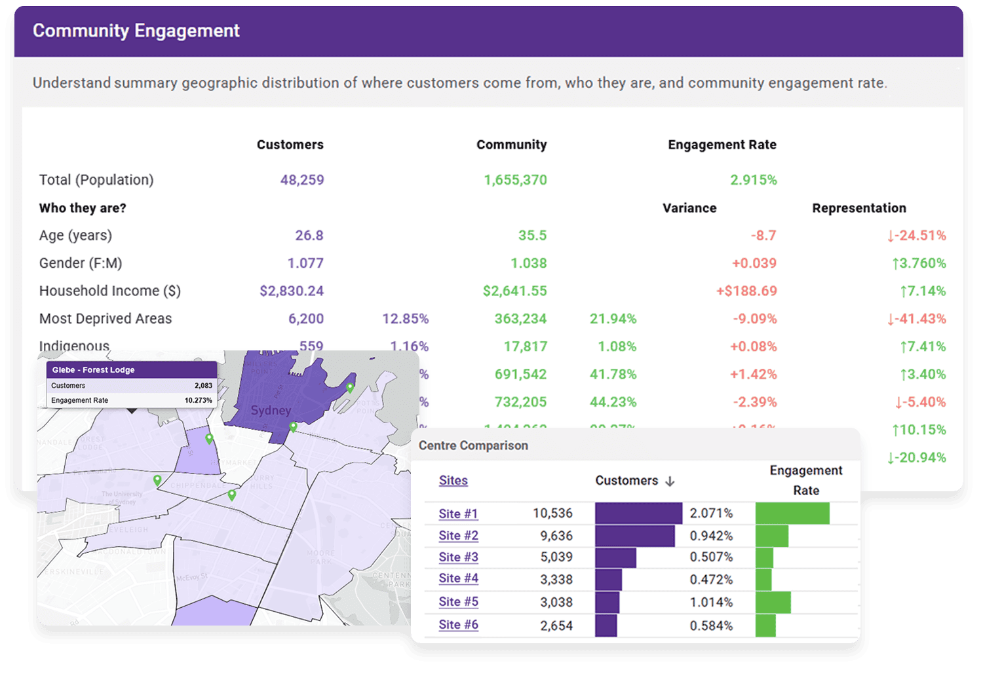Select the Site #4 link
The height and width of the screenshot is (674, 983).
458,578
